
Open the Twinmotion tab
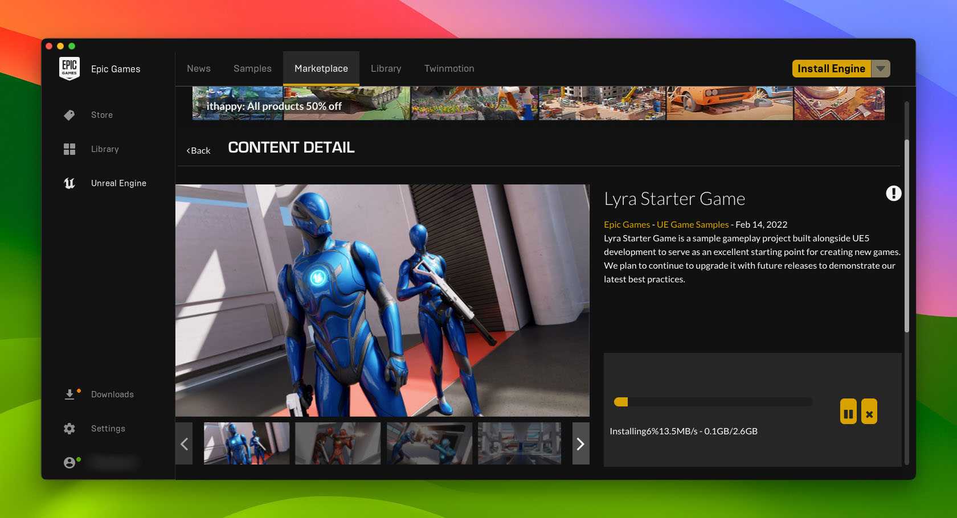coord(449,69)
